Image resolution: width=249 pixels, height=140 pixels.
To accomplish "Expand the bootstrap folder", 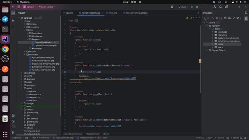I will point(22,73).
